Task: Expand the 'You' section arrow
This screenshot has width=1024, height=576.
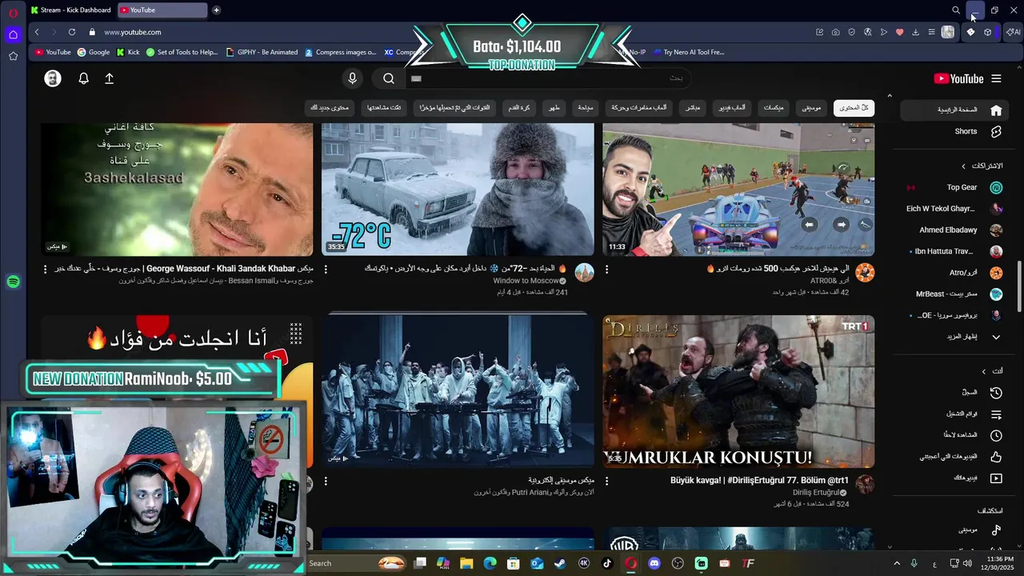Action: (984, 371)
